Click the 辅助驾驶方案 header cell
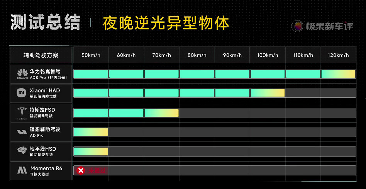The image size is (366, 189). point(41,55)
